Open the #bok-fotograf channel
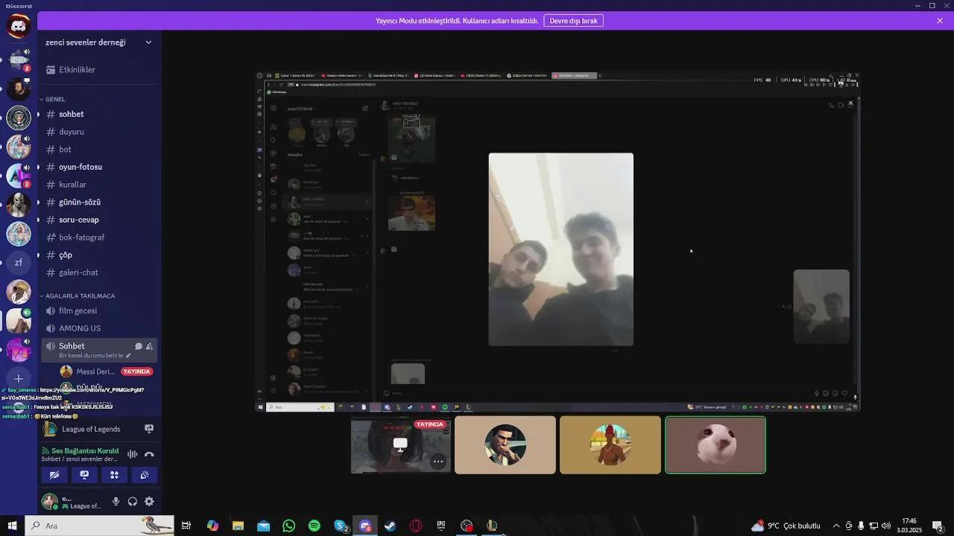 coord(99,237)
